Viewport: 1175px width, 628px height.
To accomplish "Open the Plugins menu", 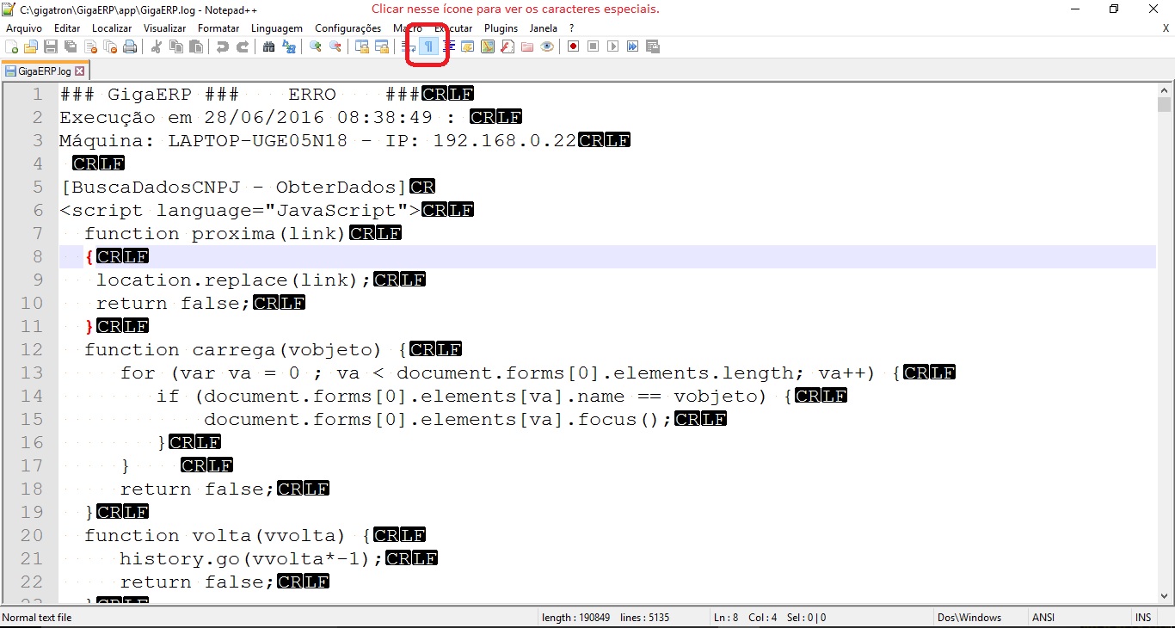I will click(501, 28).
